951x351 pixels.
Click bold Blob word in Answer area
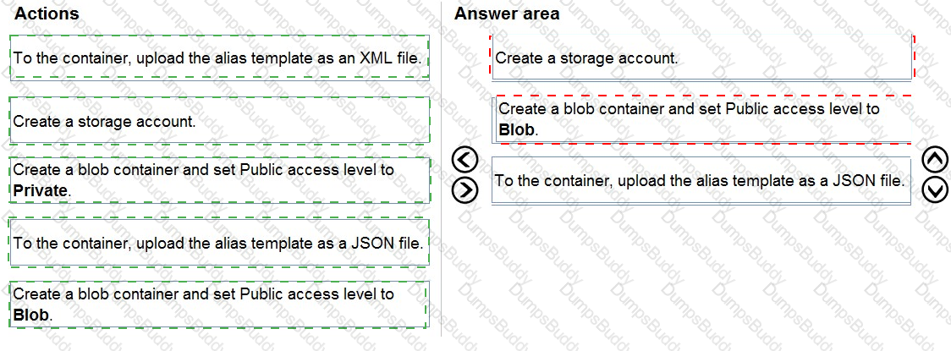(x=517, y=130)
